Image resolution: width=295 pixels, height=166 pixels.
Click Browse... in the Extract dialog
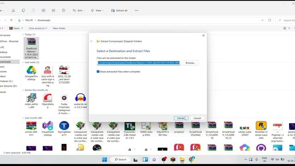(x=190, y=63)
